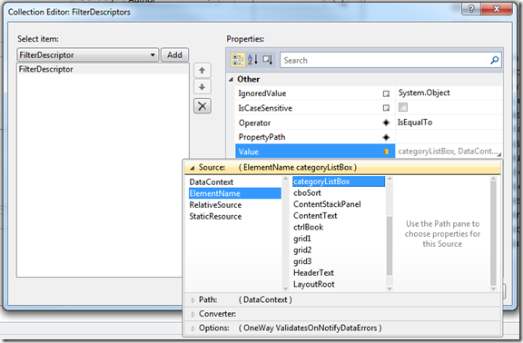Sort properties alphabetically A-Z
The image size is (523, 343).
pos(252,60)
